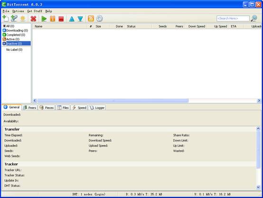Click the Transfer section heading
This screenshot has height=198, width=263.
tap(12, 129)
